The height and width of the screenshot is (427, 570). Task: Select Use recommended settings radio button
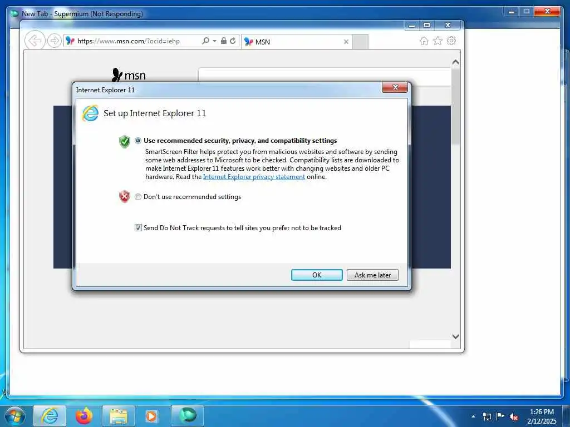click(138, 141)
